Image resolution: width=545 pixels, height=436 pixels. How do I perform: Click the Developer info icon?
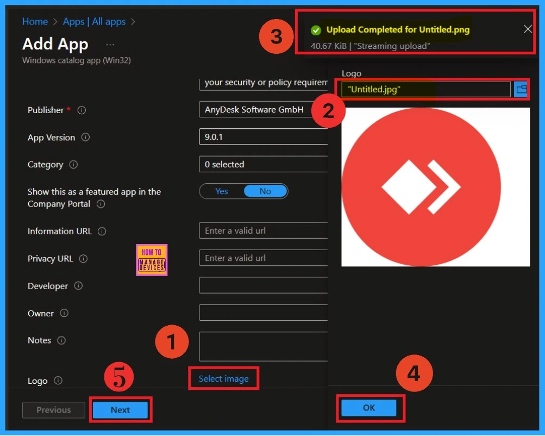(x=79, y=286)
